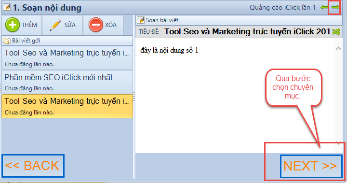Image resolution: width=347 pixels, height=183 pixels.
Task: Click the editor scrollbar up arrow
Action: [338, 49]
